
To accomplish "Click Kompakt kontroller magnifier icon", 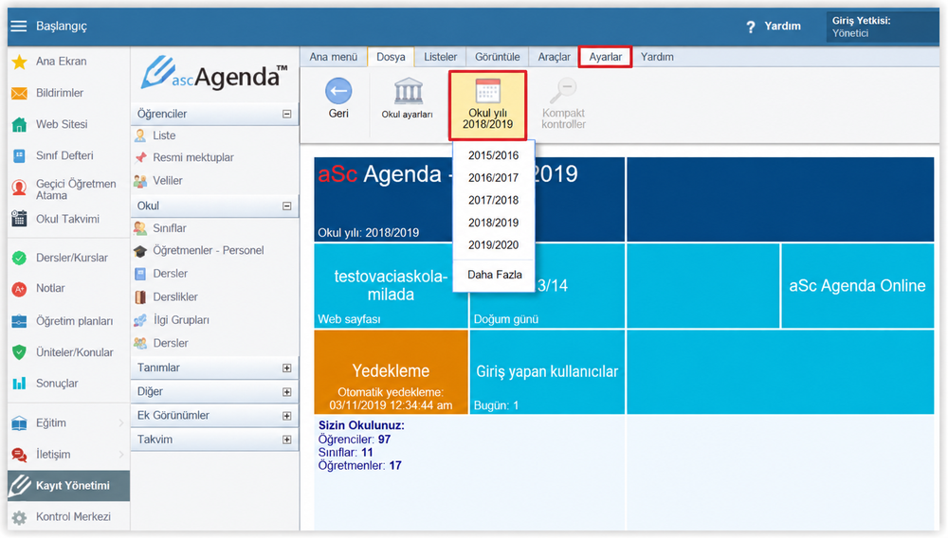I will coord(563,91).
